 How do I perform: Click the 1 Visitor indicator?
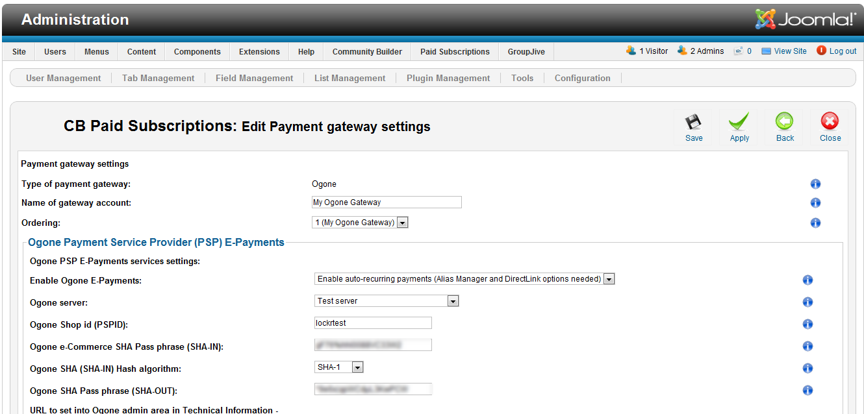(x=647, y=51)
